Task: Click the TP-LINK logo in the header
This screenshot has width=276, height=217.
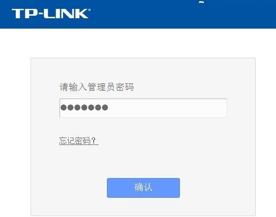Action: (x=51, y=14)
